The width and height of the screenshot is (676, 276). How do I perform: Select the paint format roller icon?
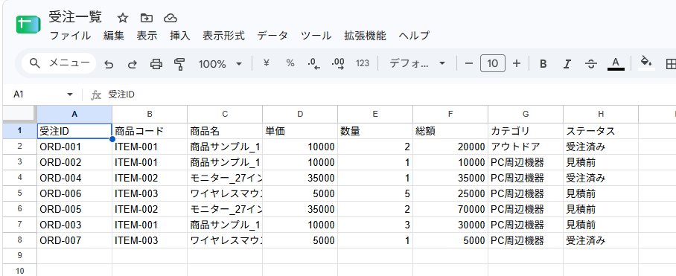(179, 64)
